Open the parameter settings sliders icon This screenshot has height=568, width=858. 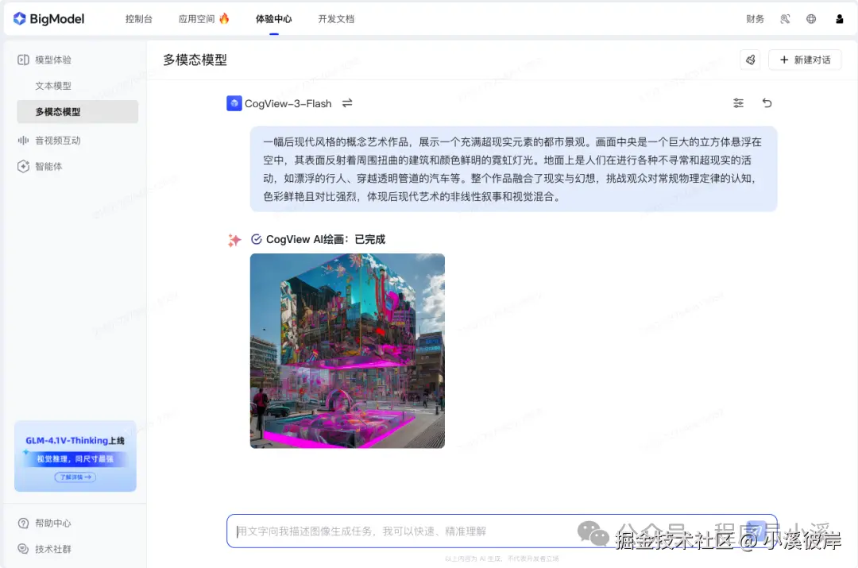click(738, 102)
